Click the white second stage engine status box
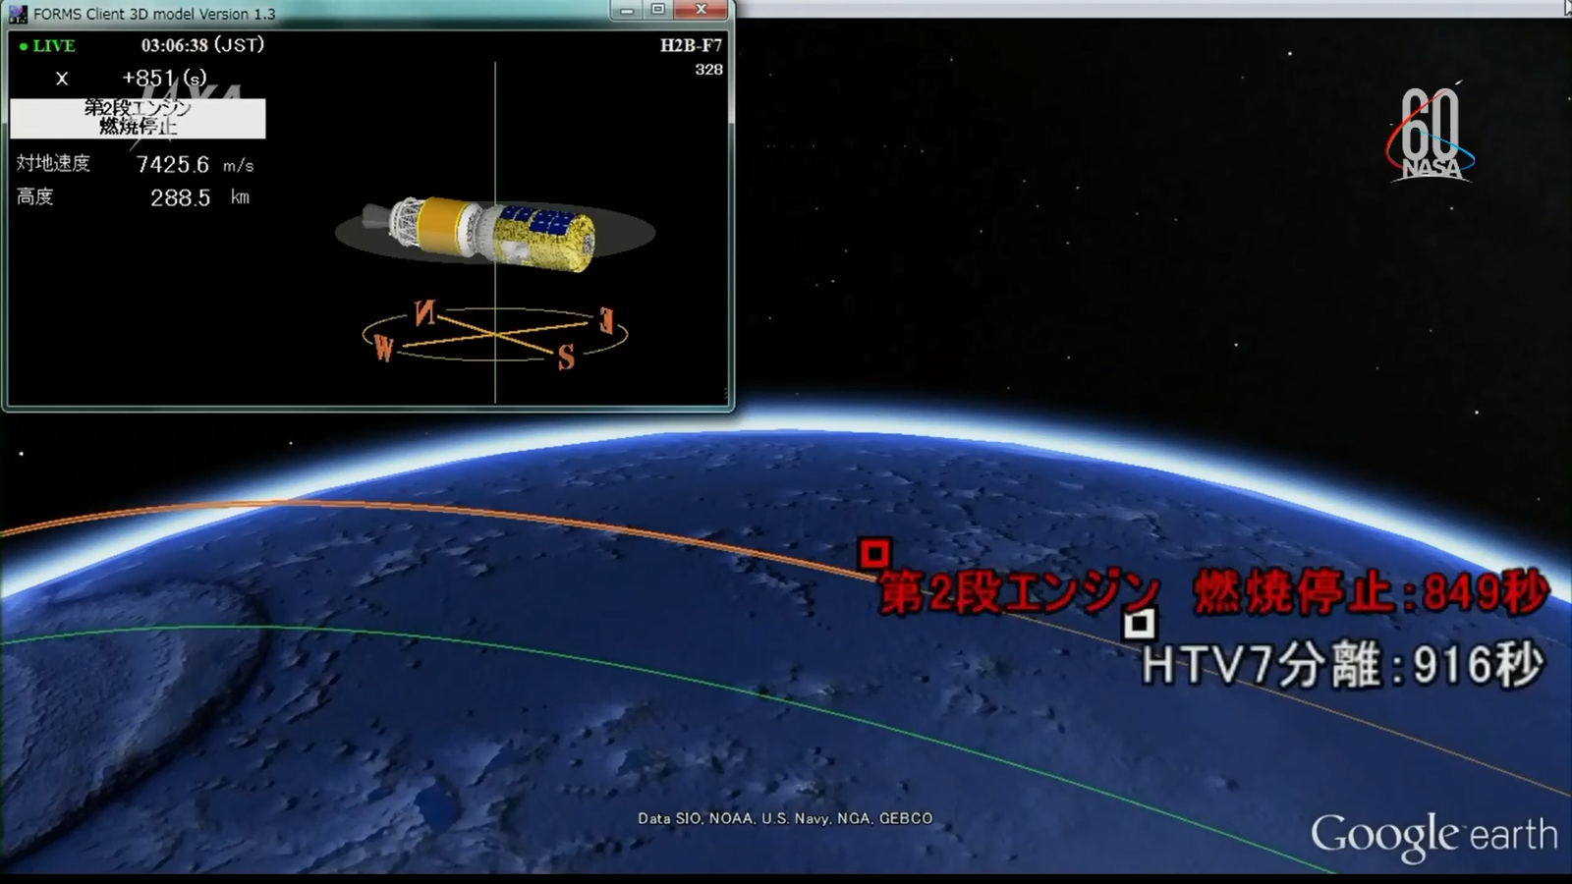This screenshot has width=1572, height=884. point(138,118)
